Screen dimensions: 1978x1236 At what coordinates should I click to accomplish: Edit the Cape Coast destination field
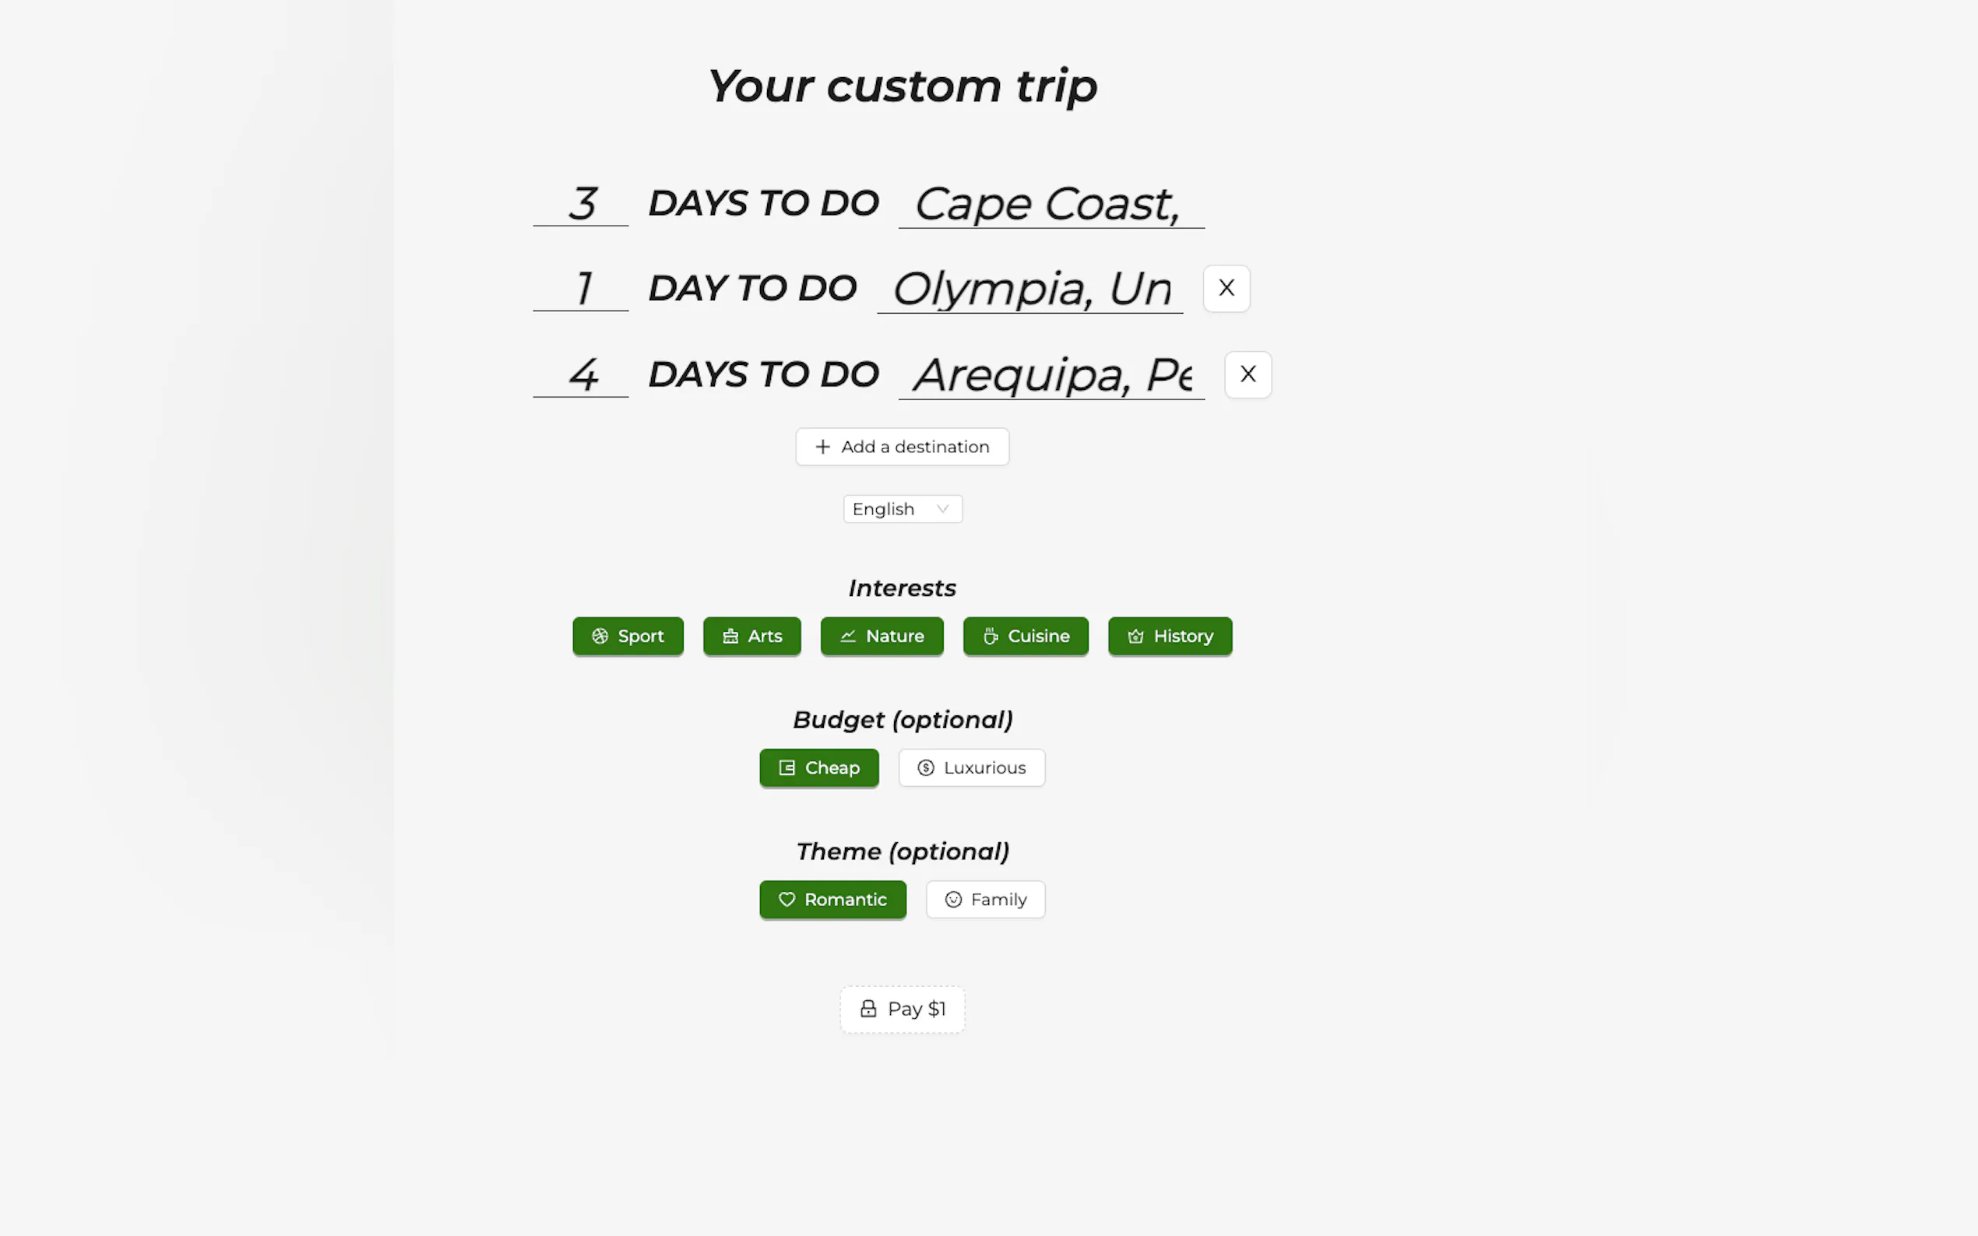1051,204
